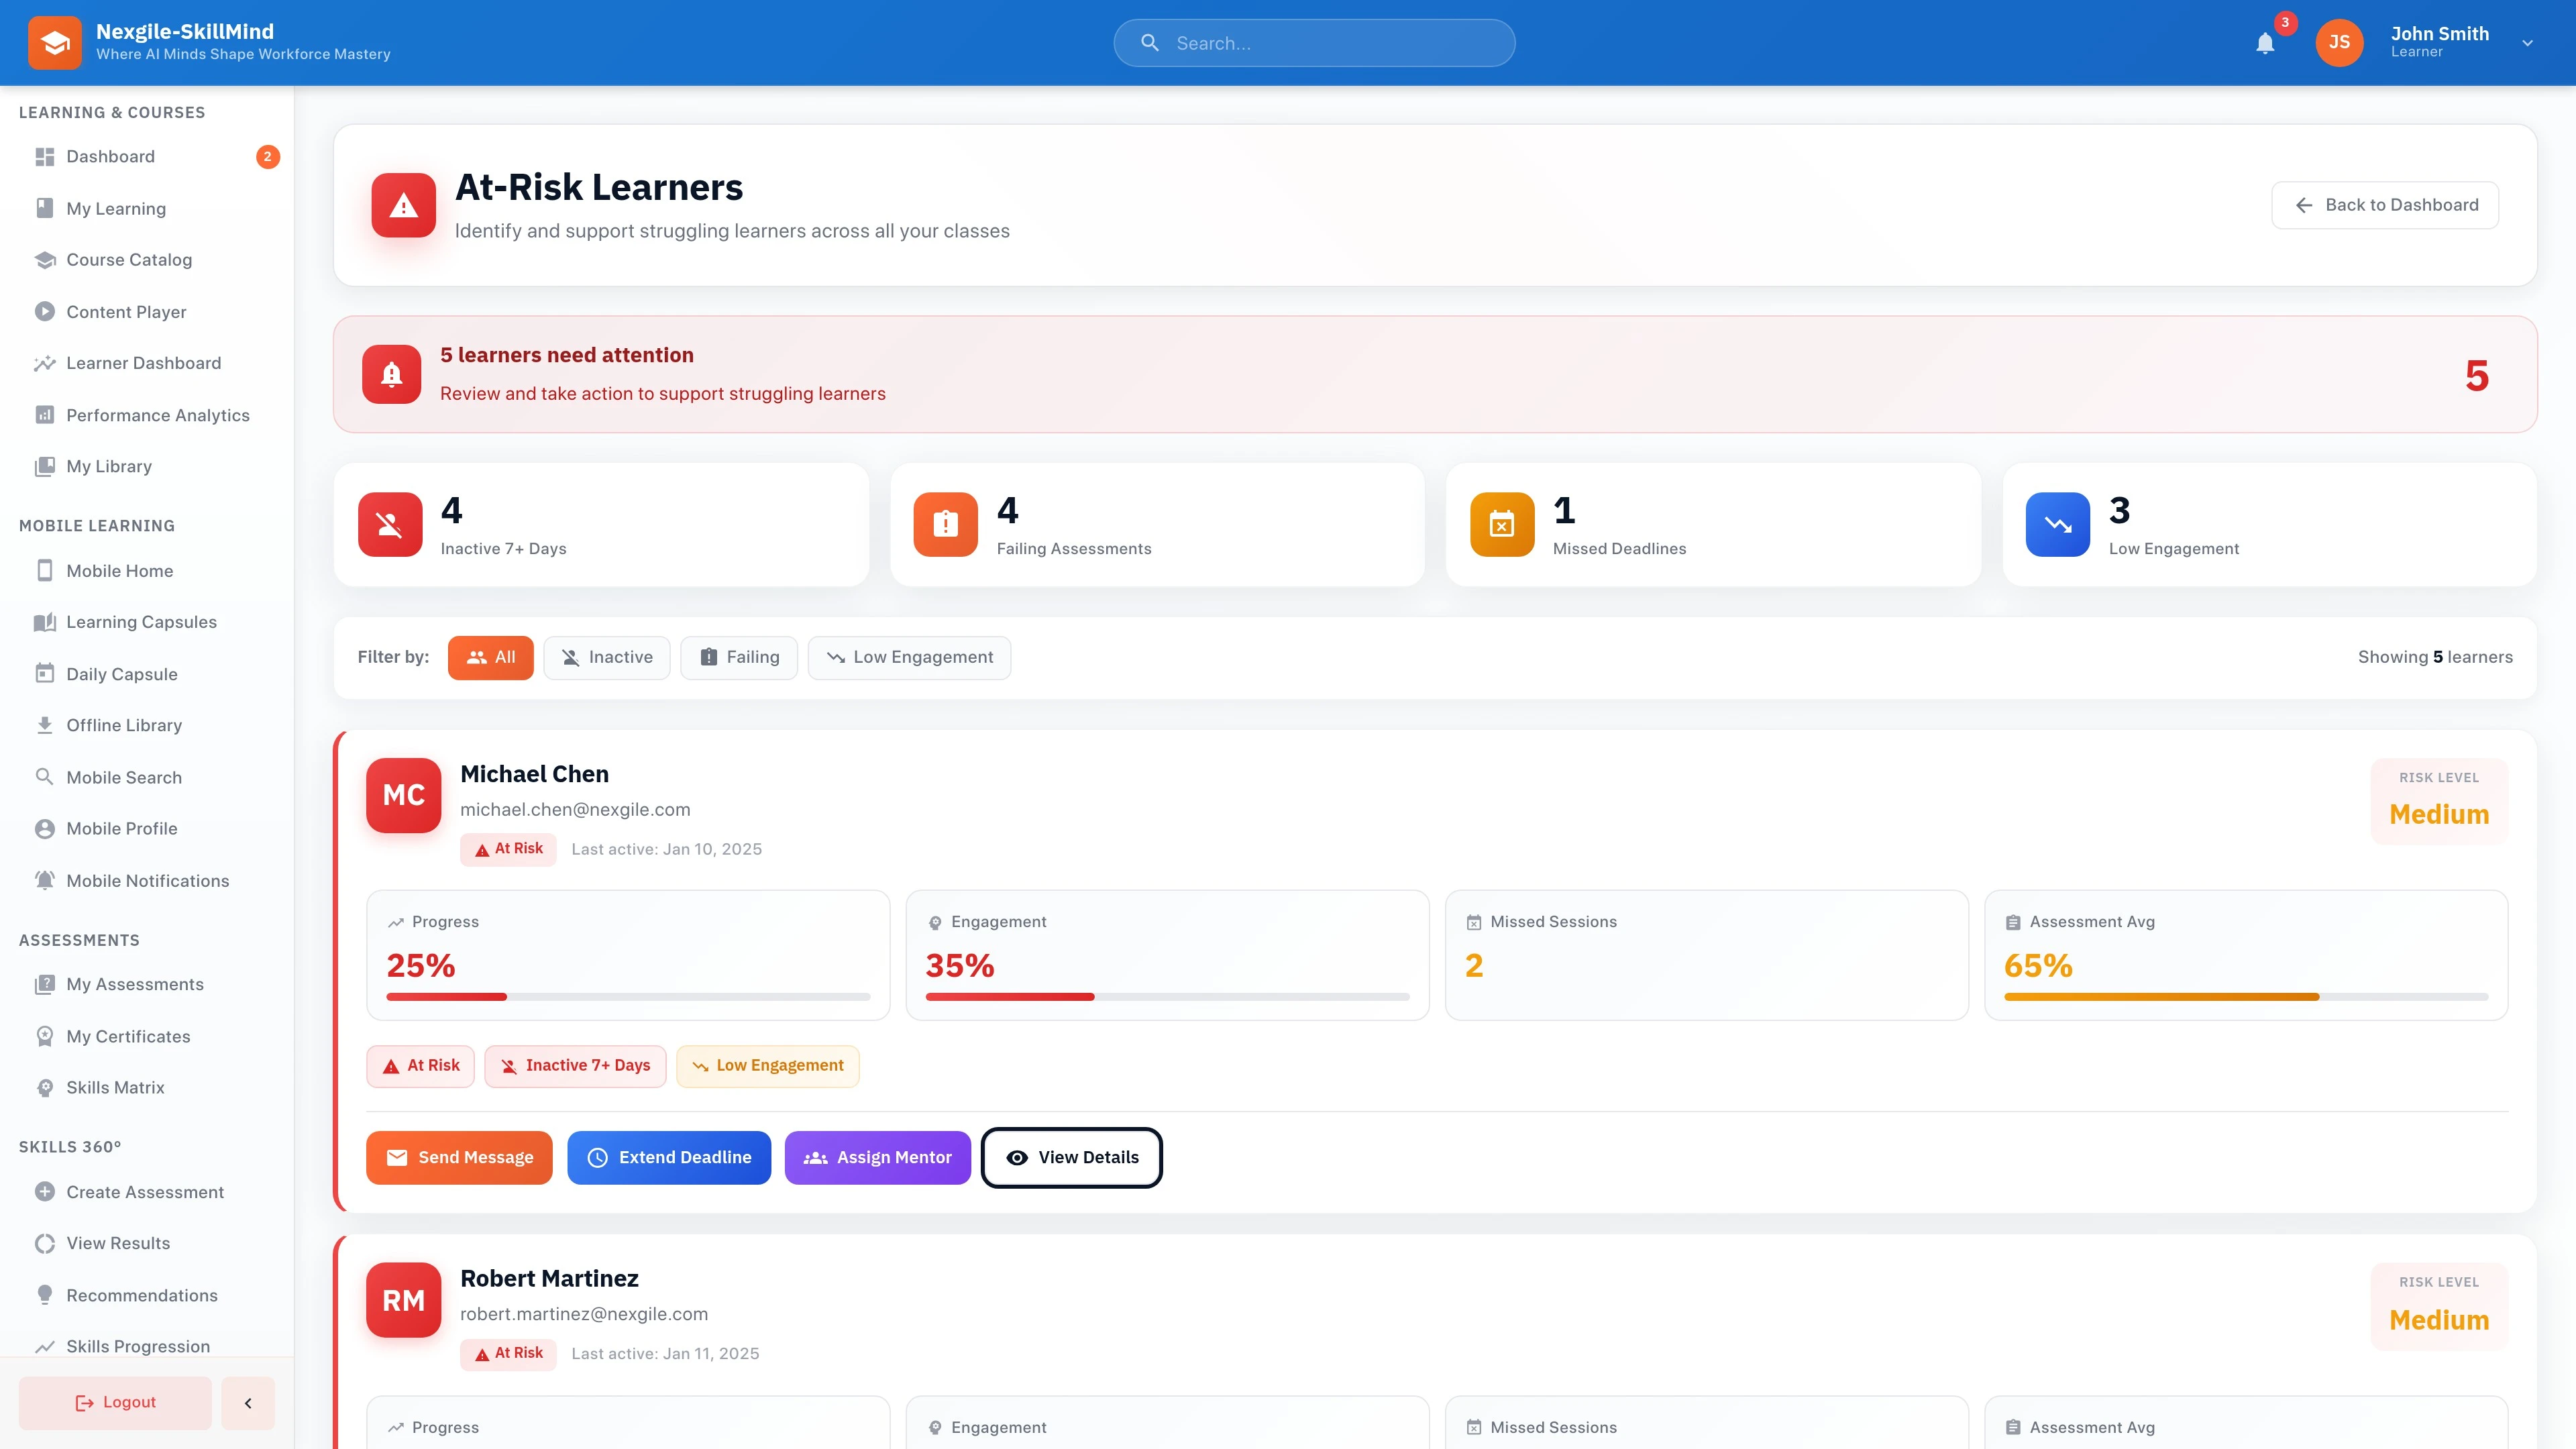The height and width of the screenshot is (1449, 2576).
Task: Click the Nexgile-SkillMind logo icon
Action: [55, 42]
